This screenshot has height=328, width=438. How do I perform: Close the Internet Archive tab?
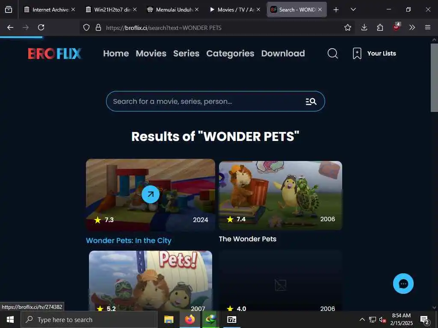click(73, 10)
